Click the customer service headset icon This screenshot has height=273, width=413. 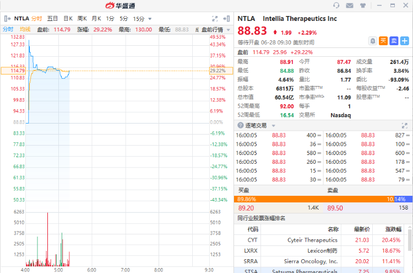(336, 6)
